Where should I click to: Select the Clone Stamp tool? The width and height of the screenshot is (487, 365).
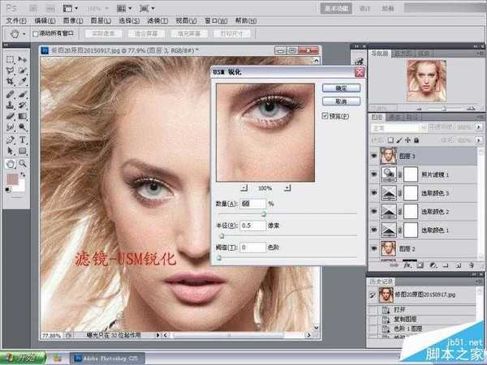point(11,105)
